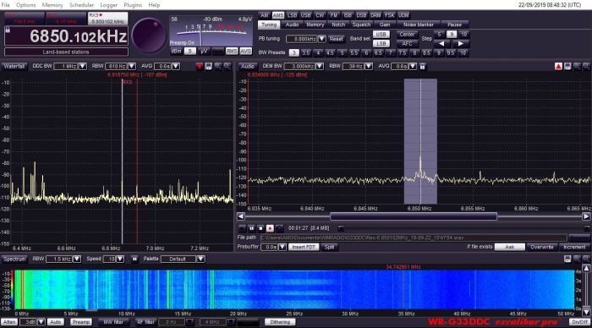Viewport: 592px width, 328px height.
Task: Click the Overwrite button
Action: point(542,247)
